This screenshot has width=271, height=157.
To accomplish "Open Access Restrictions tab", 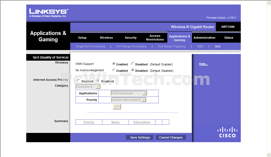I will pos(155,38).
